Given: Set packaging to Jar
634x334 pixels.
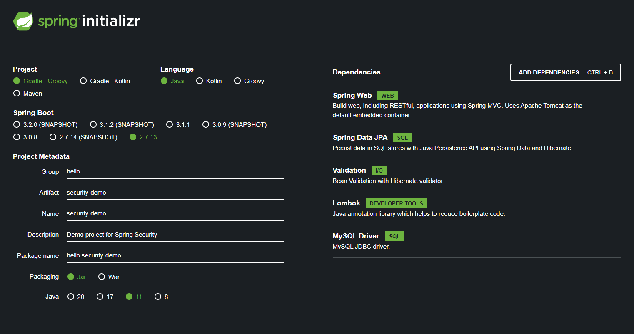Looking at the screenshot, I should [x=77, y=277].
